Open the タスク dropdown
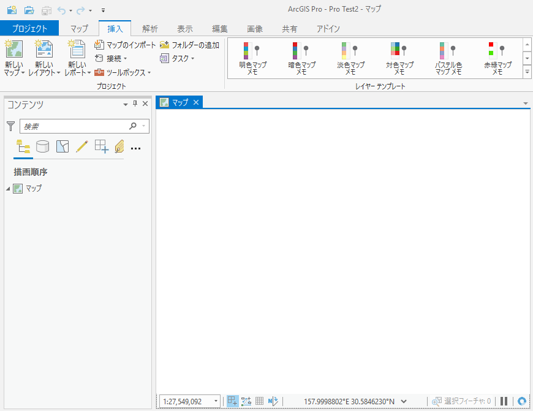This screenshot has height=411, width=533. coord(177,58)
